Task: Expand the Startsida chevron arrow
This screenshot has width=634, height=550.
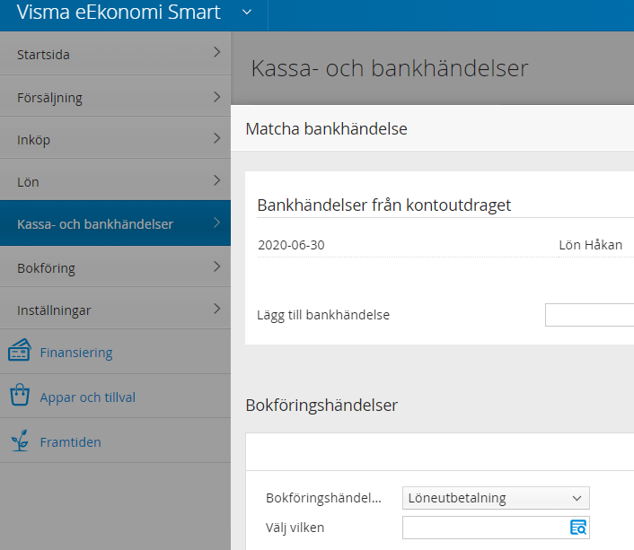Action: [217, 52]
